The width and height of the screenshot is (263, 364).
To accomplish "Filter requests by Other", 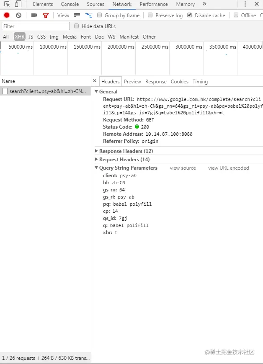I will coord(149,37).
